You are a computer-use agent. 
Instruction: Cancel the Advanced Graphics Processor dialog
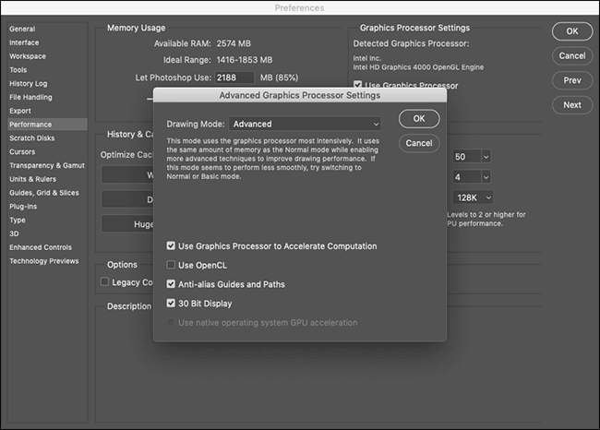pos(419,143)
